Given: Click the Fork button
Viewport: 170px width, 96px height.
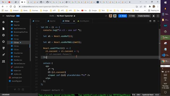Looking at the screenshot, I should 132,16.
